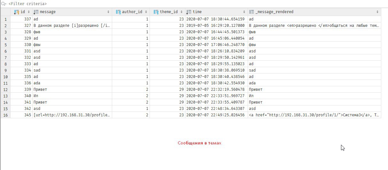
Task: Click time cell 2020-07-07 22:32:19.560478
Action: coord(216,89)
